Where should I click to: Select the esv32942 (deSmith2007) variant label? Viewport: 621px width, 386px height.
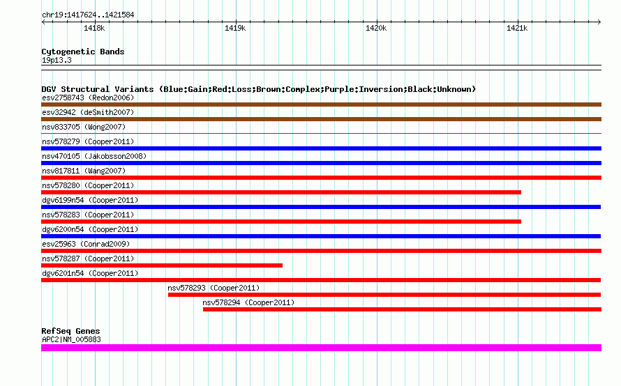coord(88,112)
